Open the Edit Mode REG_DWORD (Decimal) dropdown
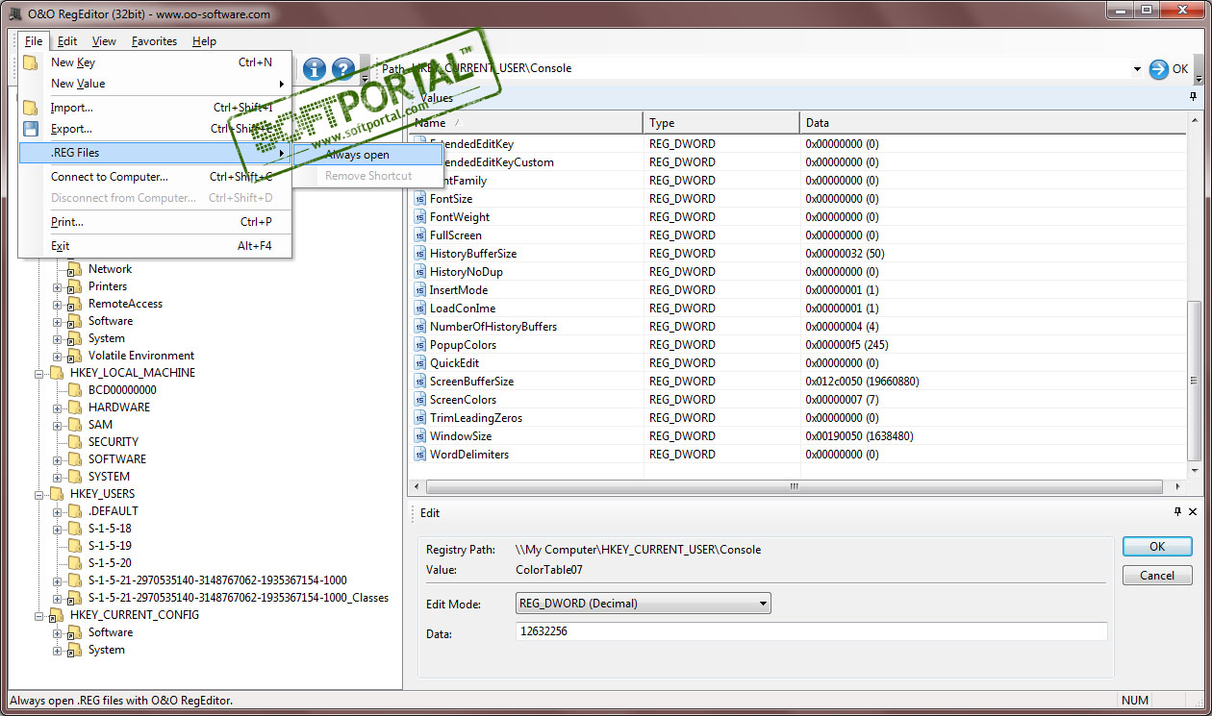Viewport: 1212px width, 716px height. pyautogui.click(x=644, y=604)
